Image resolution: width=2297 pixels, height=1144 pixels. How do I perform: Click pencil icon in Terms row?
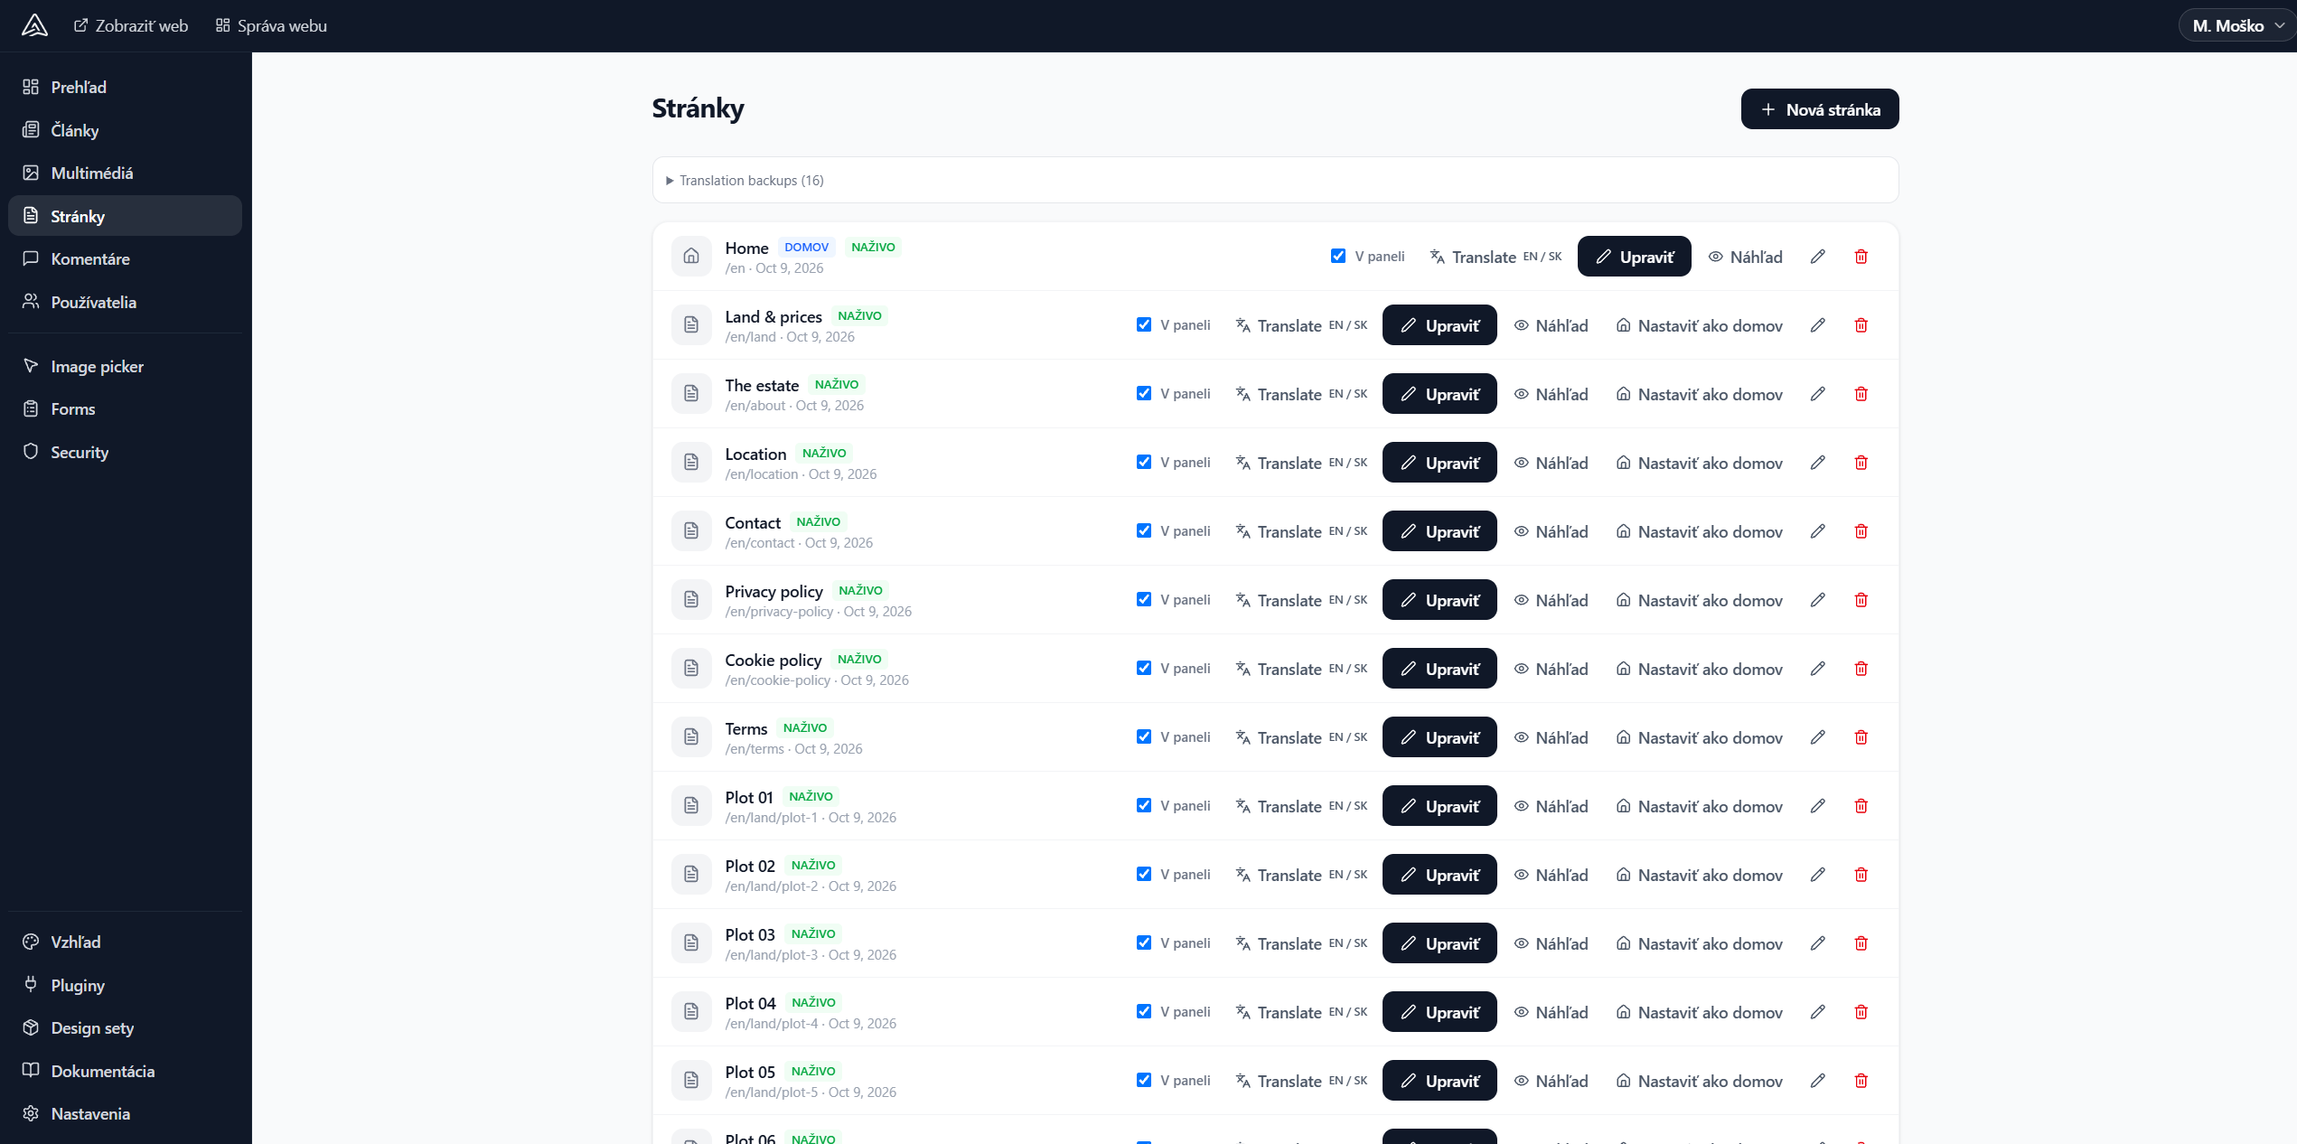point(1818,737)
